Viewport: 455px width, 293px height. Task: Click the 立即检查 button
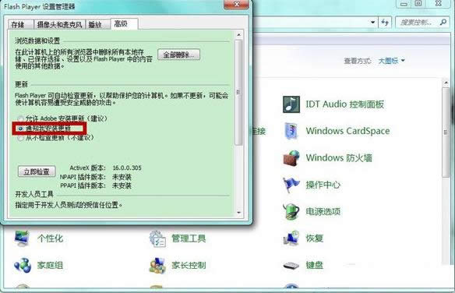tap(37, 171)
